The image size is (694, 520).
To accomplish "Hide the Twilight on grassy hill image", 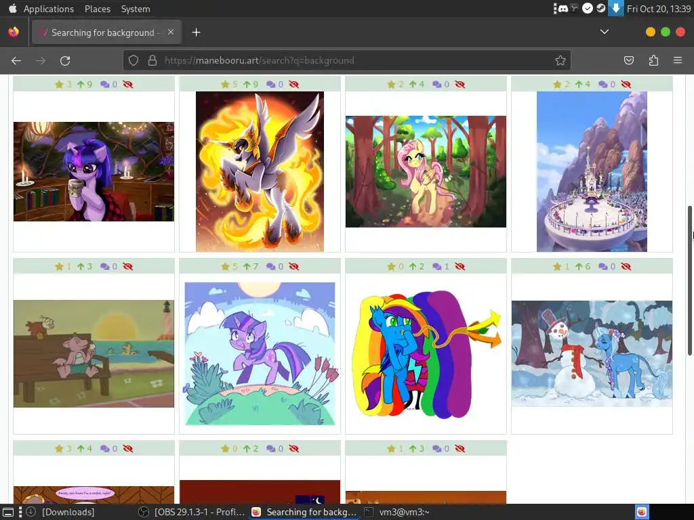I will pos(294,267).
